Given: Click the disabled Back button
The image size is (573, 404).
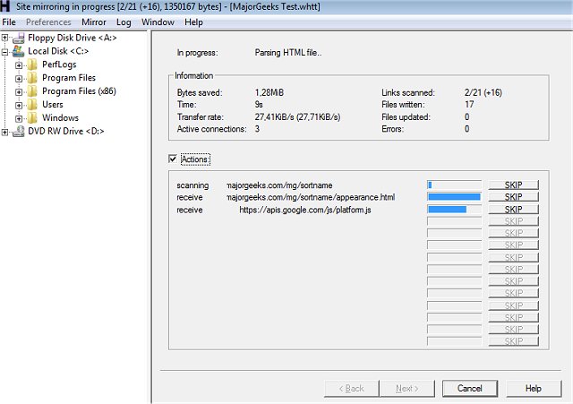Looking at the screenshot, I should [x=352, y=388].
